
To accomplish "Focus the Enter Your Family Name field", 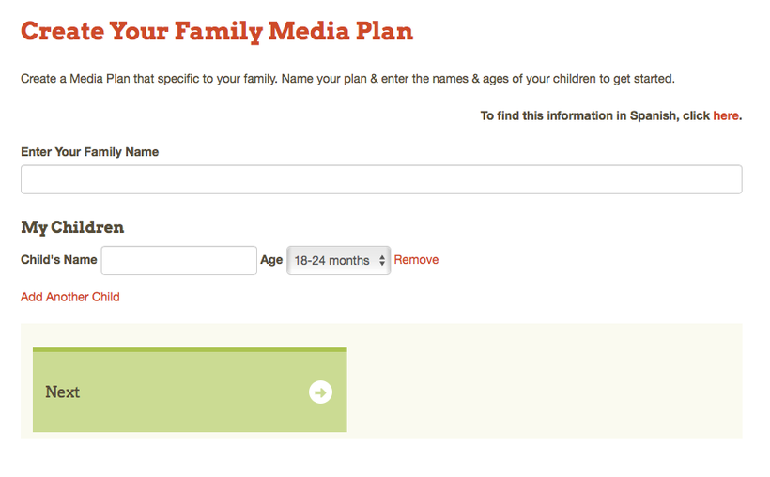I will (x=381, y=179).
